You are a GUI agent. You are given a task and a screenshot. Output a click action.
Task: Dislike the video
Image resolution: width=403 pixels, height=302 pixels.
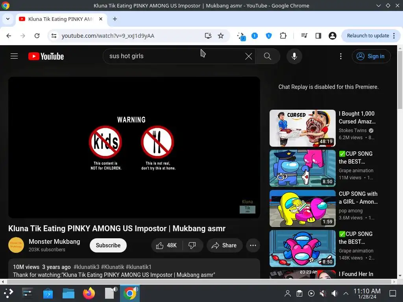pos(192,245)
